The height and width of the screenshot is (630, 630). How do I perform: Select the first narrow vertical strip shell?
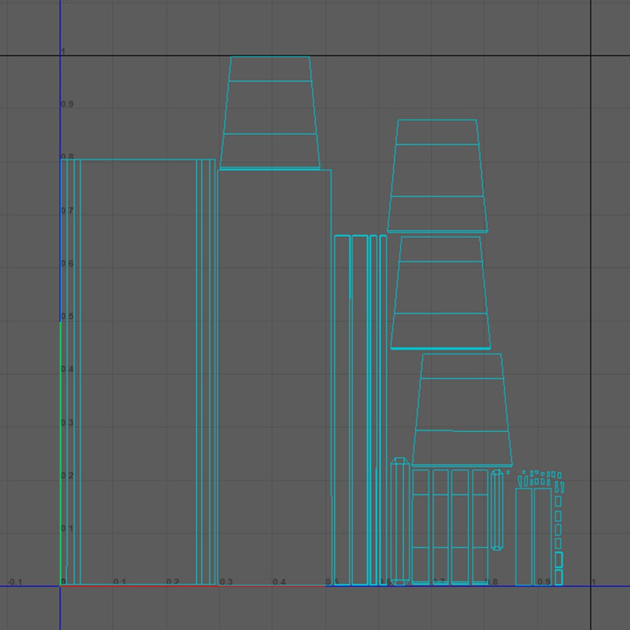click(342, 410)
